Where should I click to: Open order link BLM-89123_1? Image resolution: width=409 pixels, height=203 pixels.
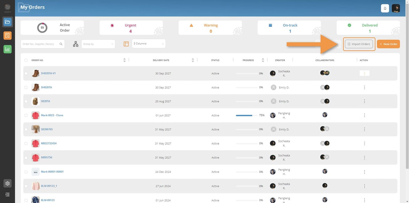49,186
